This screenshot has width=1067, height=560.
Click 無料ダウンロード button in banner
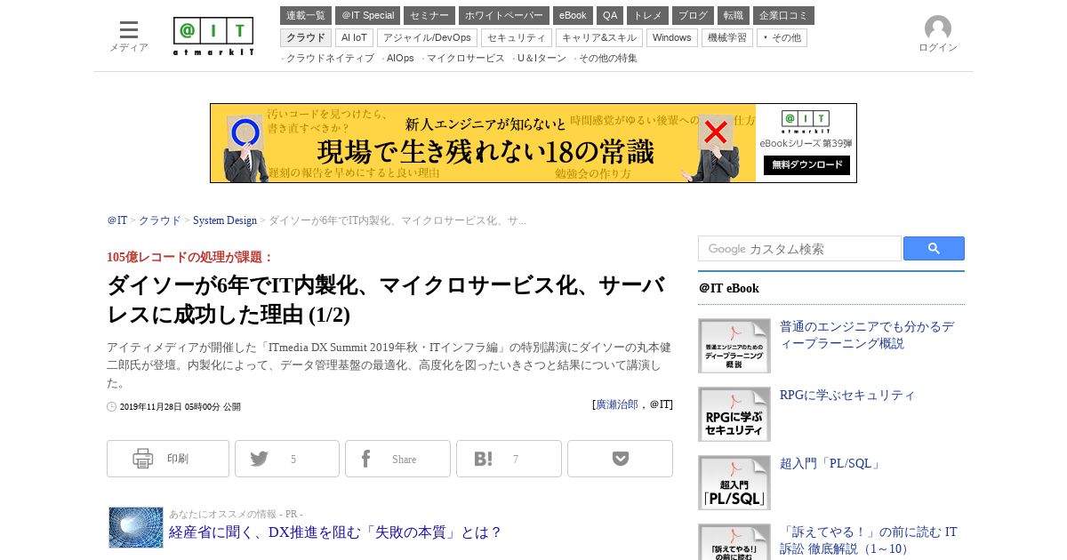[806, 165]
